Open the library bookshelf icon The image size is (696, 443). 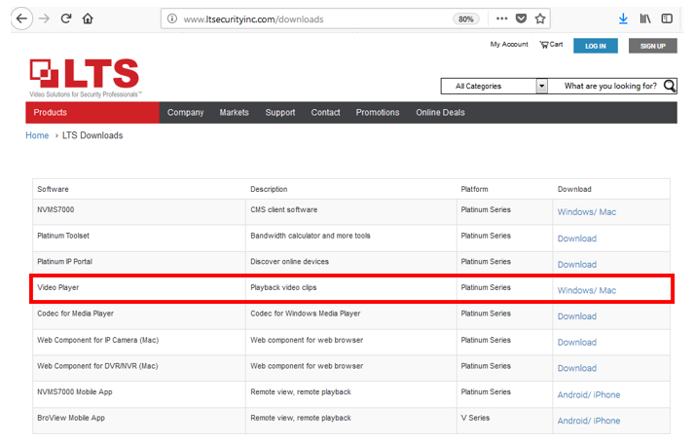click(645, 18)
